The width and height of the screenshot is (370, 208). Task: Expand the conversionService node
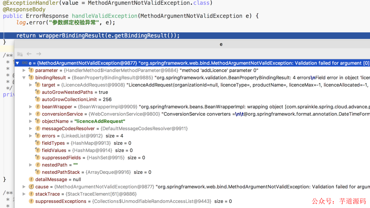[x=31, y=114]
